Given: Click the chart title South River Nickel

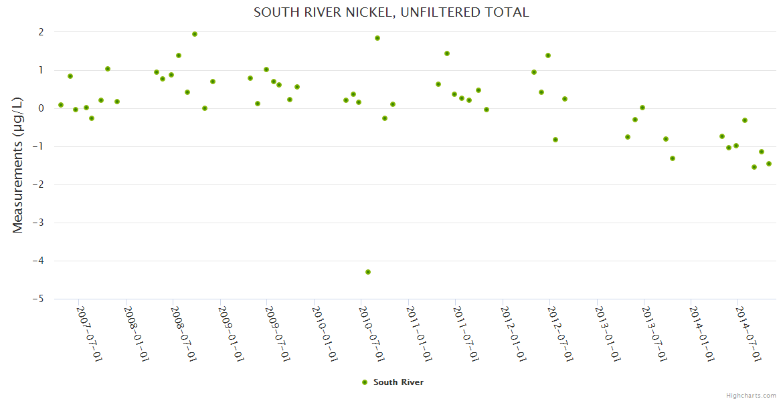Looking at the screenshot, I should tap(391, 12).
